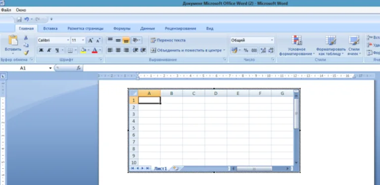This screenshot has width=380, height=185.
Task: Click decrease decimal icon
Action: point(271,50)
